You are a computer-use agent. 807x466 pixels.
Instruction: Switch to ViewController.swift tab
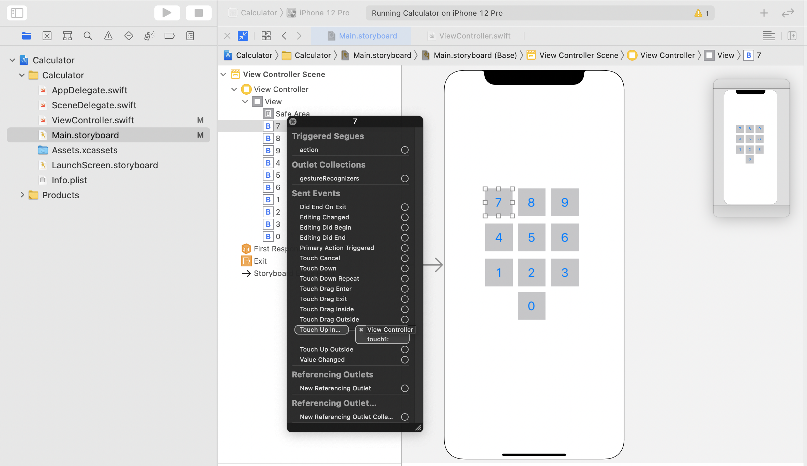[474, 36]
